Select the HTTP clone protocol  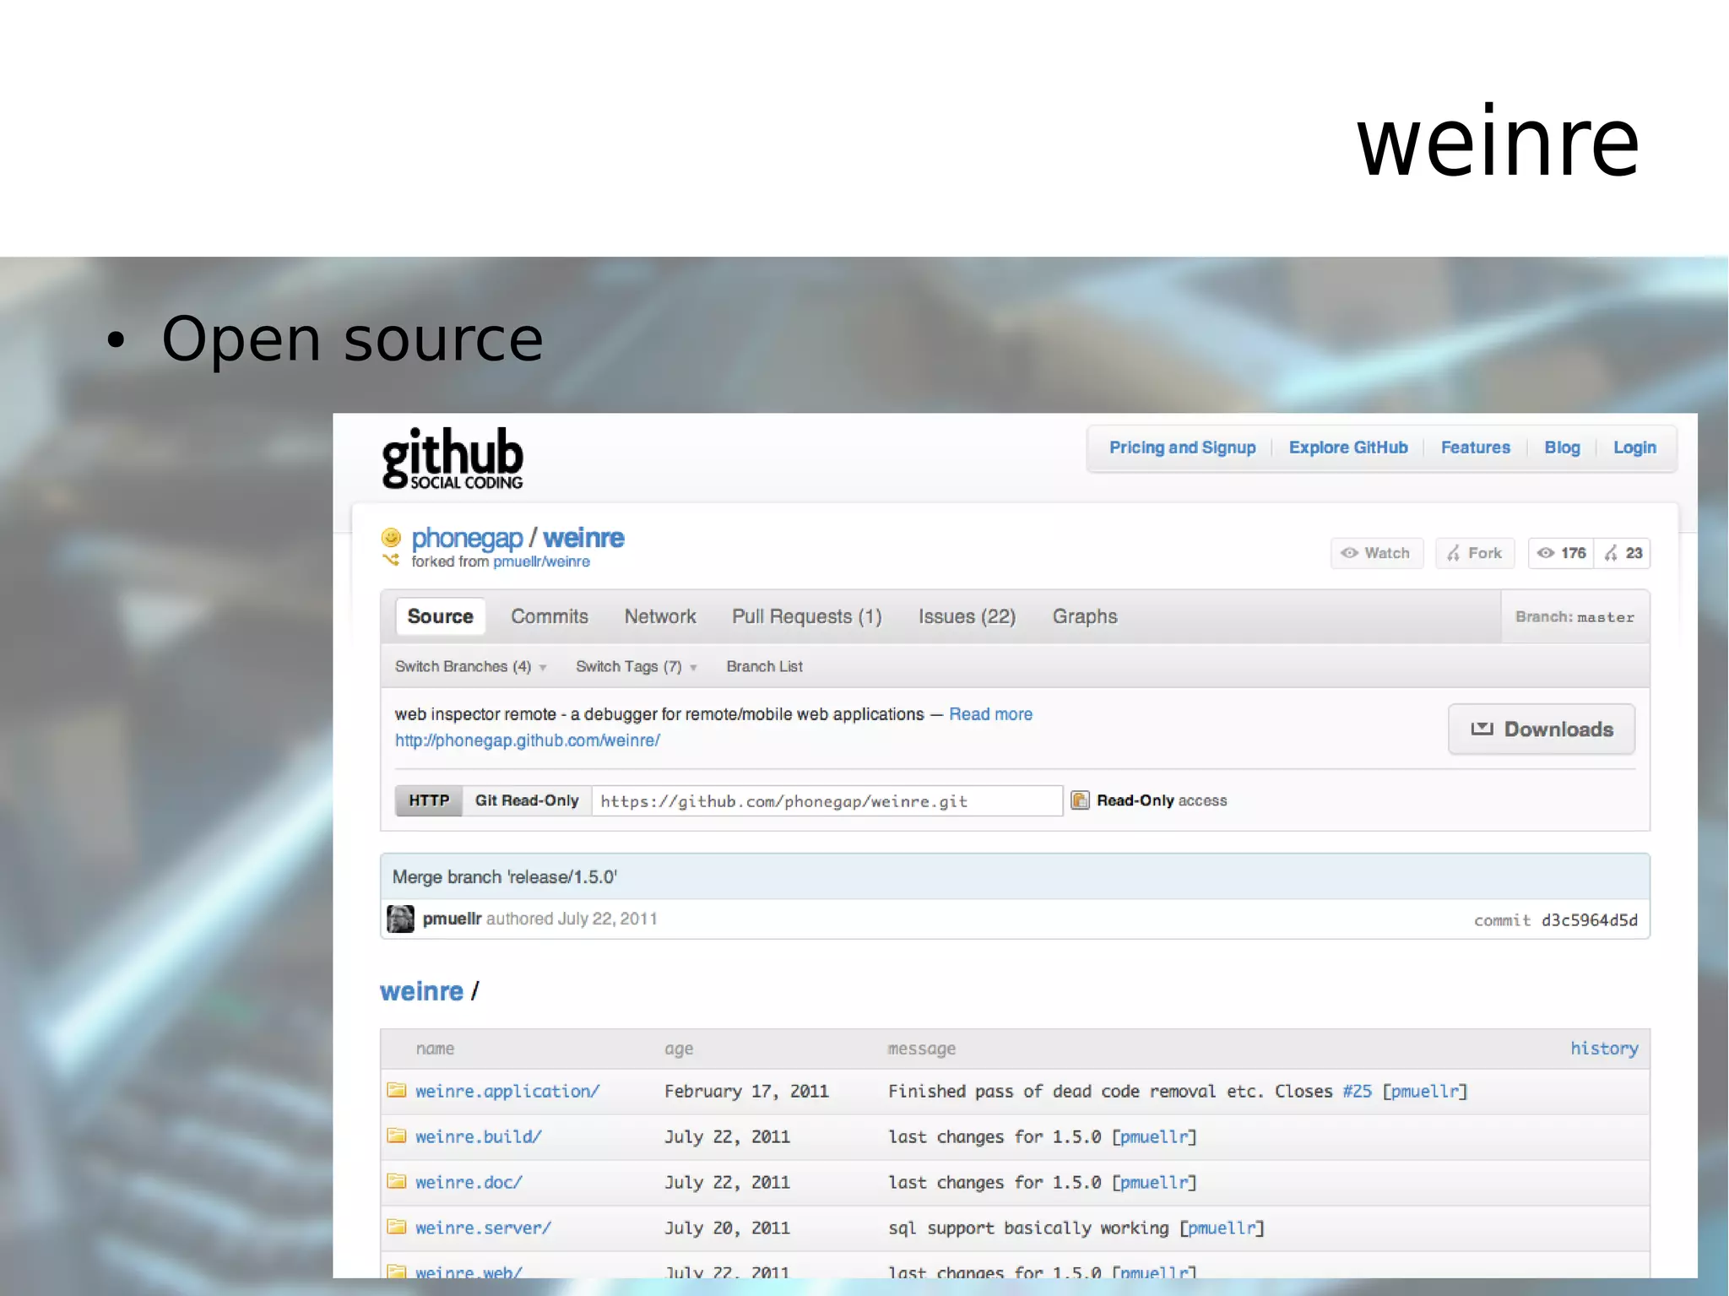pyautogui.click(x=429, y=800)
